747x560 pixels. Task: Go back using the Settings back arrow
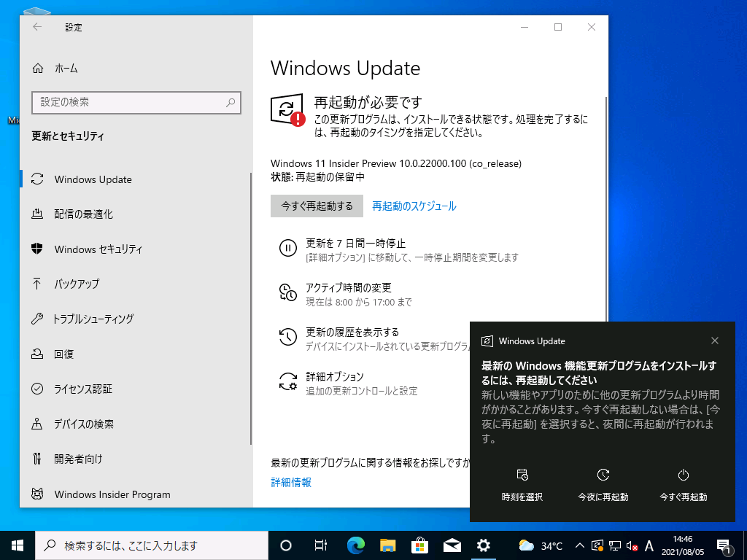37,27
